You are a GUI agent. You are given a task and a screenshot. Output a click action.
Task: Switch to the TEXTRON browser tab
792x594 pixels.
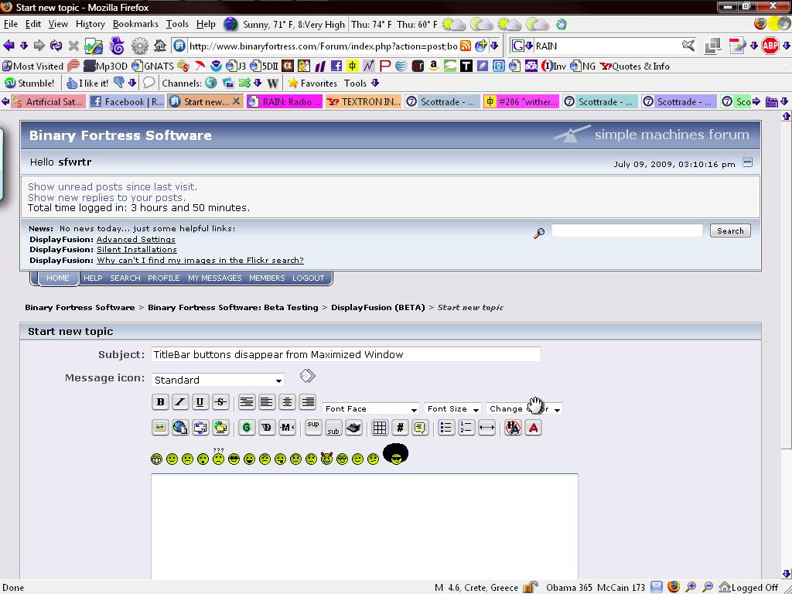(x=364, y=101)
